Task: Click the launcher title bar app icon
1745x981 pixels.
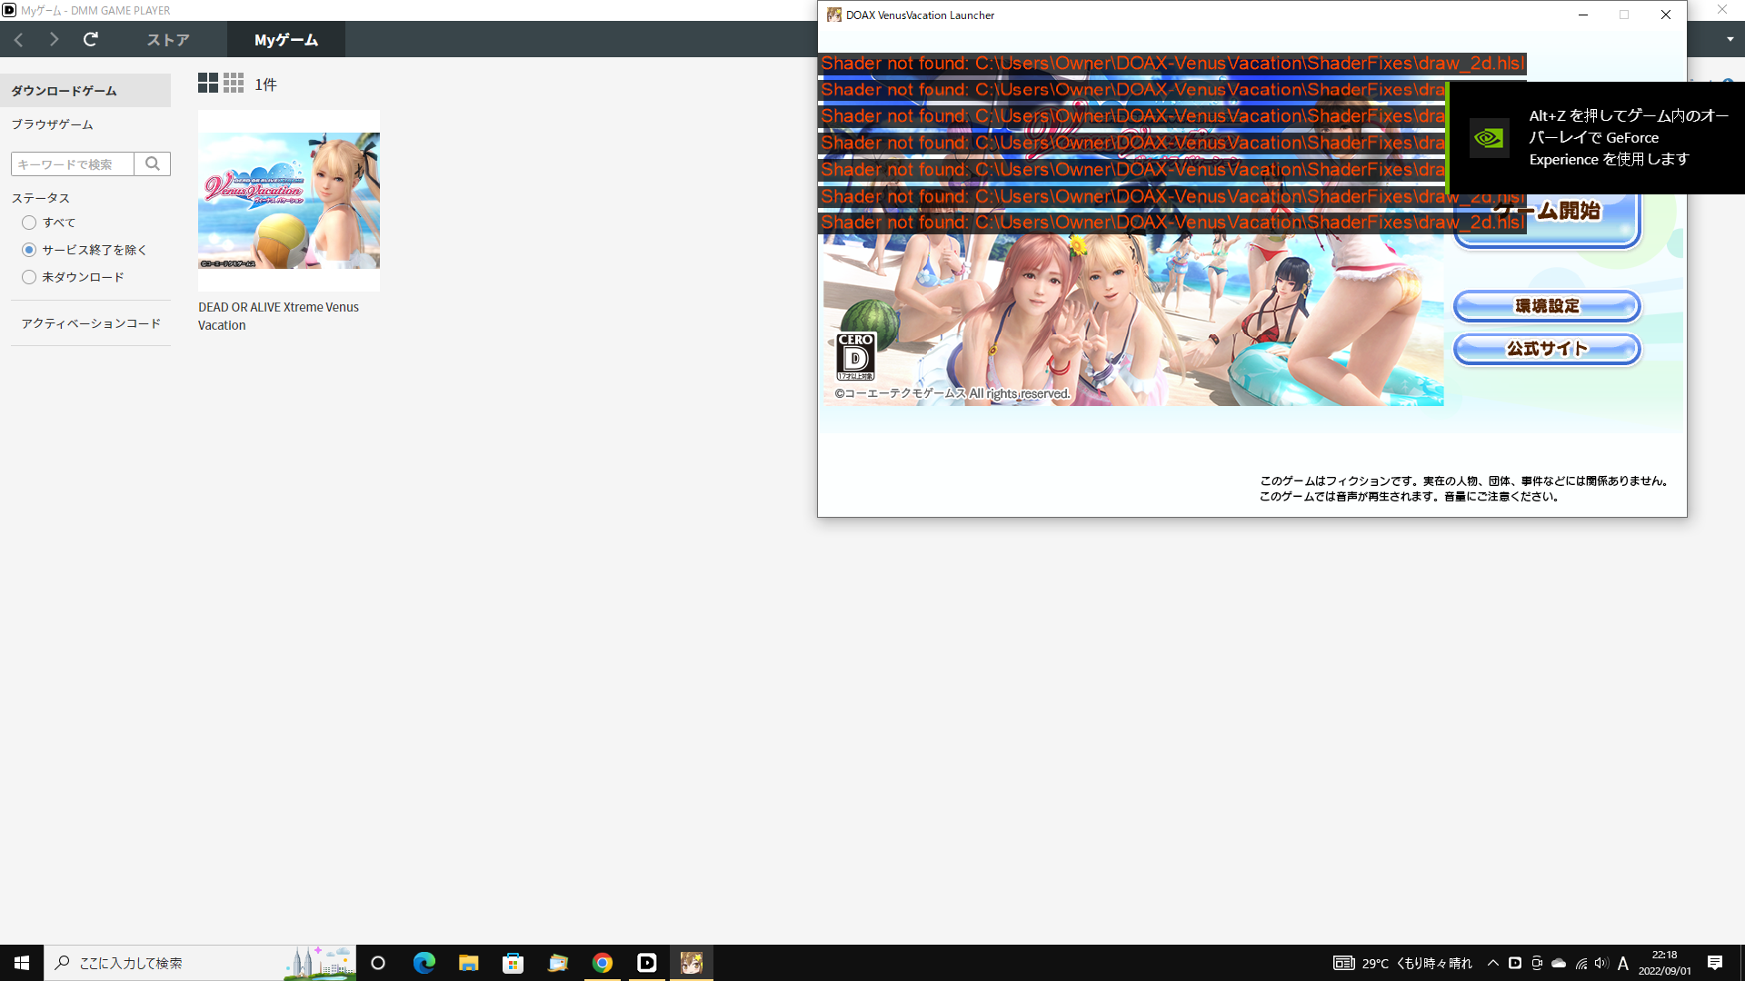Action: coord(833,15)
